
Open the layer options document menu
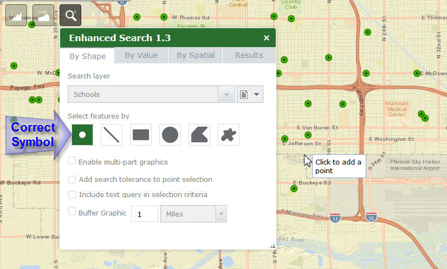(x=250, y=94)
